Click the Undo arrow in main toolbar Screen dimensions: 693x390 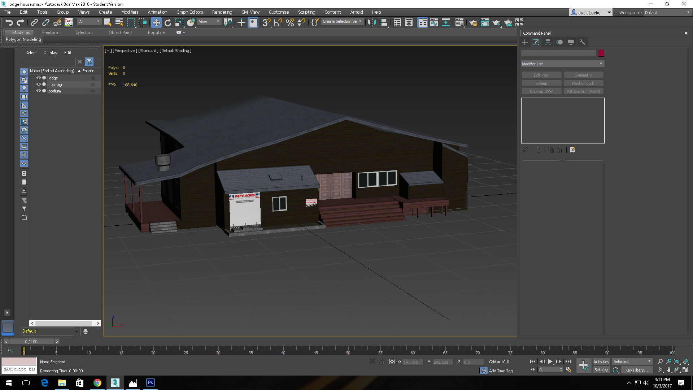9,22
